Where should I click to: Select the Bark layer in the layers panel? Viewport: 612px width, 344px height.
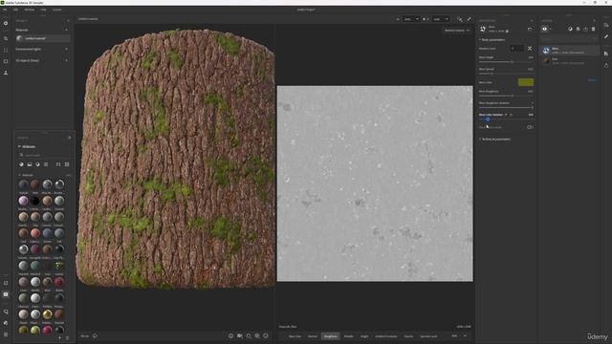(569, 61)
